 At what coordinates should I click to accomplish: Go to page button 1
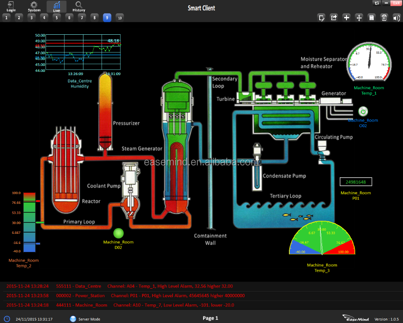click(6, 17)
